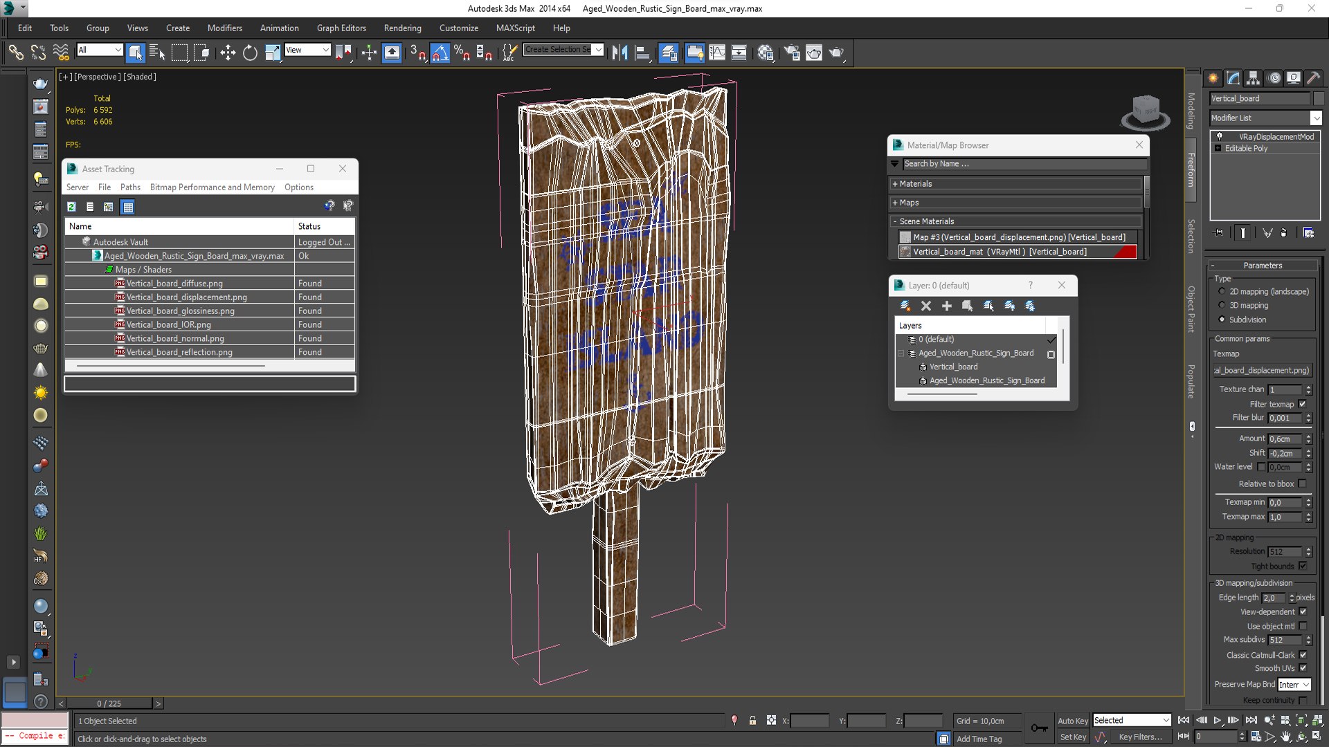Open the Paths menu in Asset Tracking

pos(129,187)
